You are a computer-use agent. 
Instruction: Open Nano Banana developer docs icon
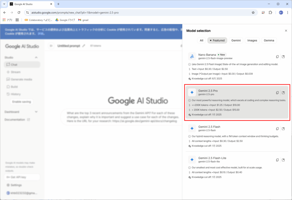(283, 57)
